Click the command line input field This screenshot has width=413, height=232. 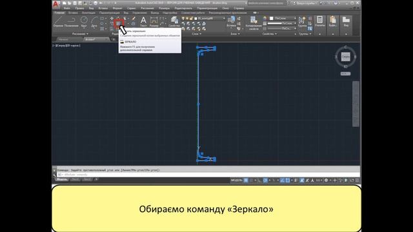click(208, 175)
